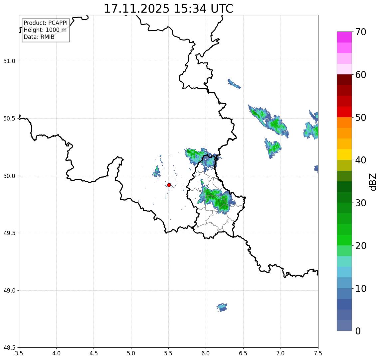Click the latitude axis label 49.5
The image size is (381, 360).
pos(9,233)
